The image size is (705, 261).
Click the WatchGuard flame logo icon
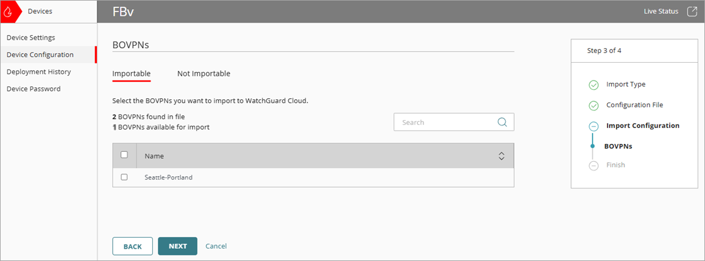[8, 12]
